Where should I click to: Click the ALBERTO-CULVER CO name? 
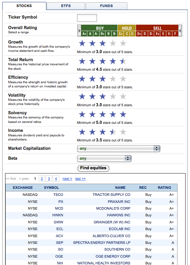[x=111, y=236]
